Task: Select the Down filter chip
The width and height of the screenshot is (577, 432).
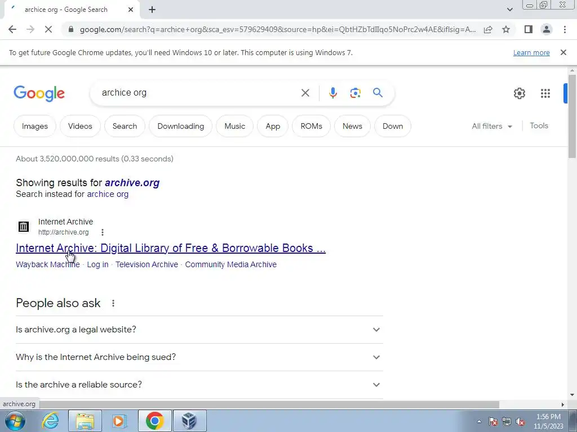Action: [393, 126]
